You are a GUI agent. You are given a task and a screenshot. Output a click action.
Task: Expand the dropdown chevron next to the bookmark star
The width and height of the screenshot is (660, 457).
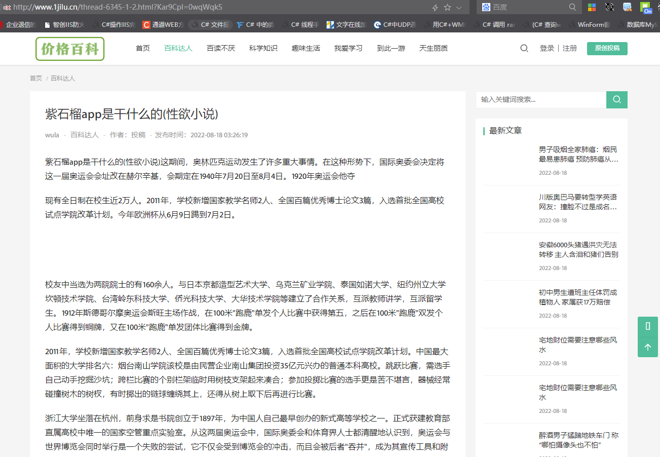point(457,7)
